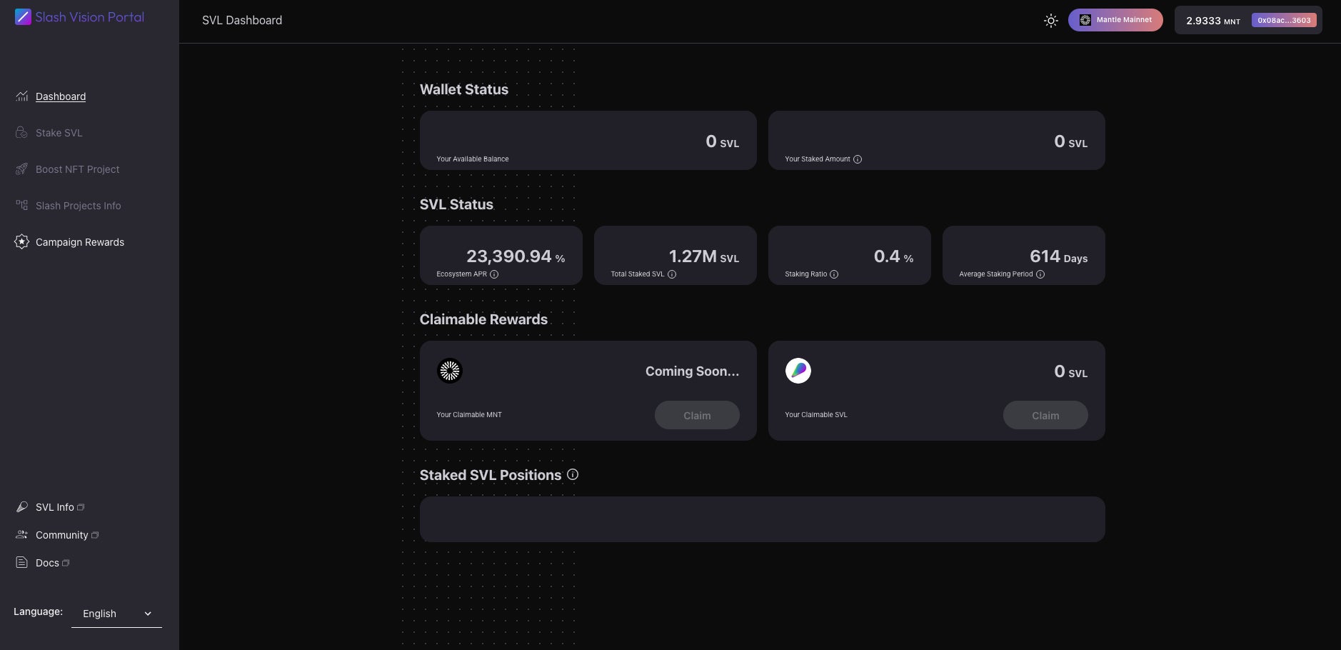Screen dimensions: 1341x650
Task: Toggle light/dark theme sun icon
Action: [1050, 21]
